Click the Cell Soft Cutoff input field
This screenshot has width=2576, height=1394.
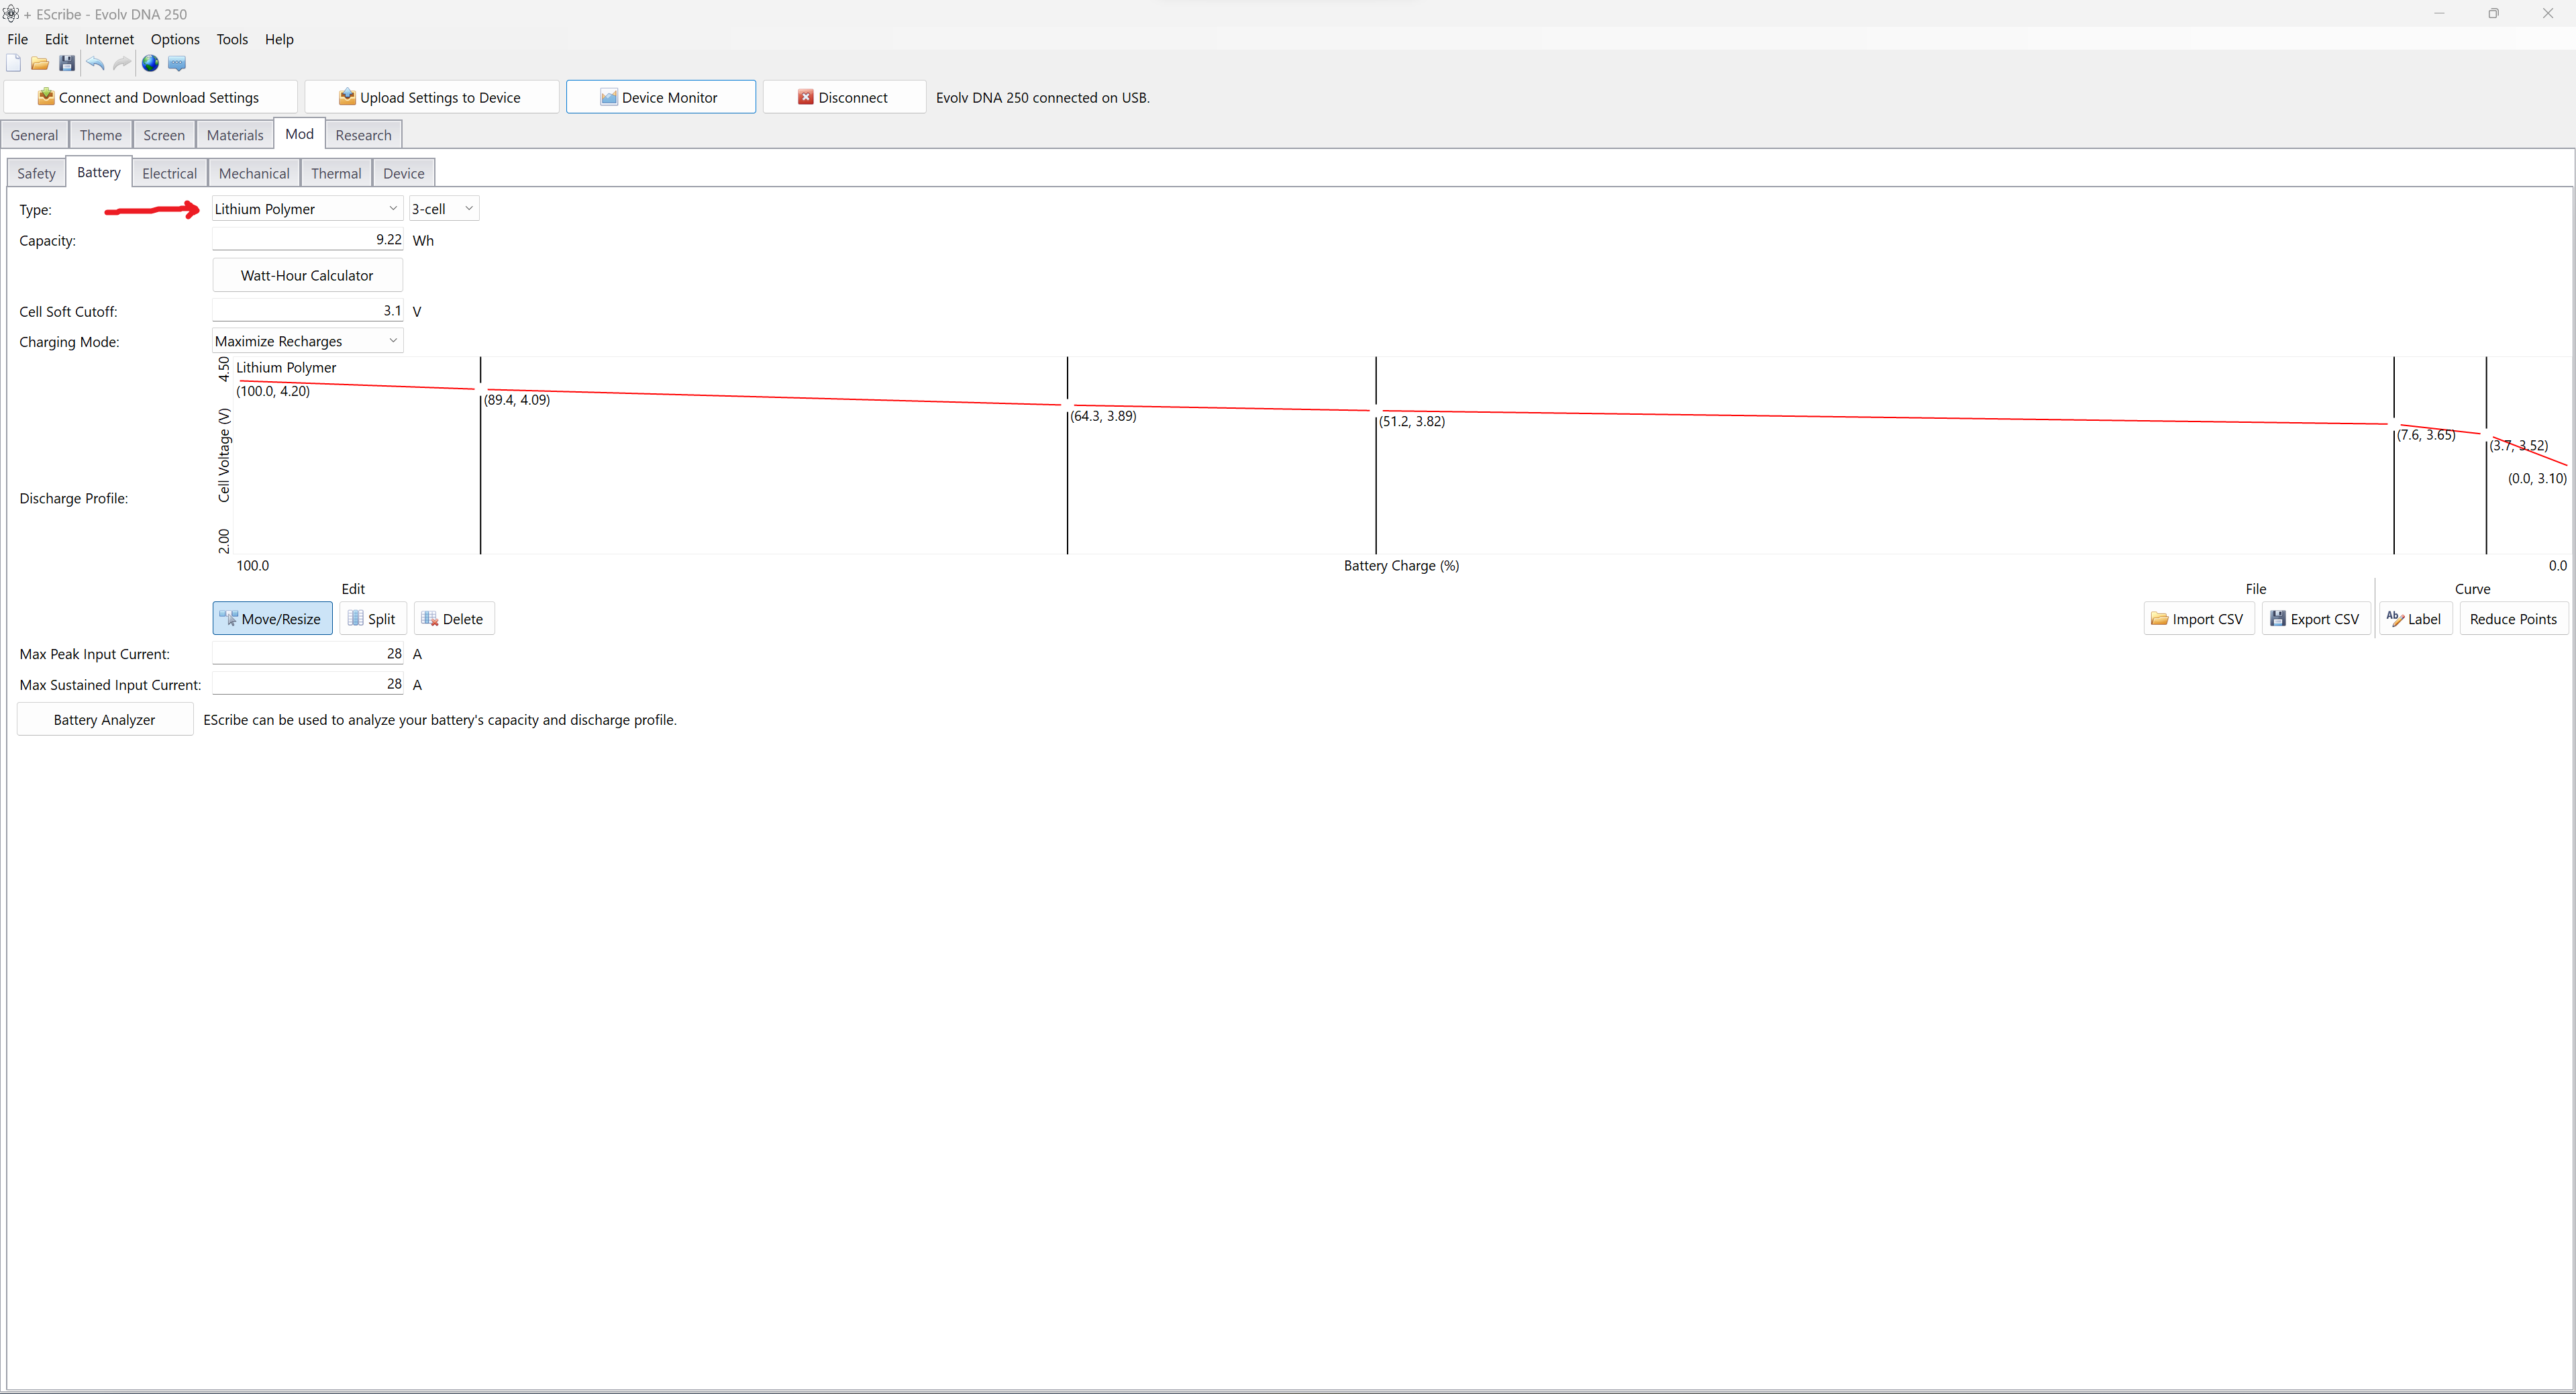tap(307, 311)
